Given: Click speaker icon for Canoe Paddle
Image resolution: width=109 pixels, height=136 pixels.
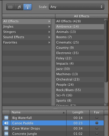Looking at the screenshot, I should point(6,123).
